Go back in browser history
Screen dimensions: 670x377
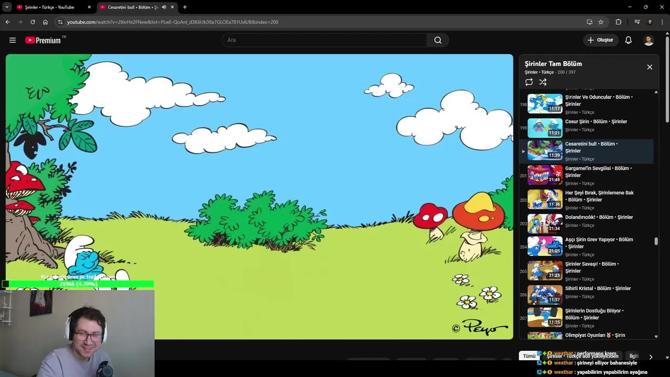(7, 22)
